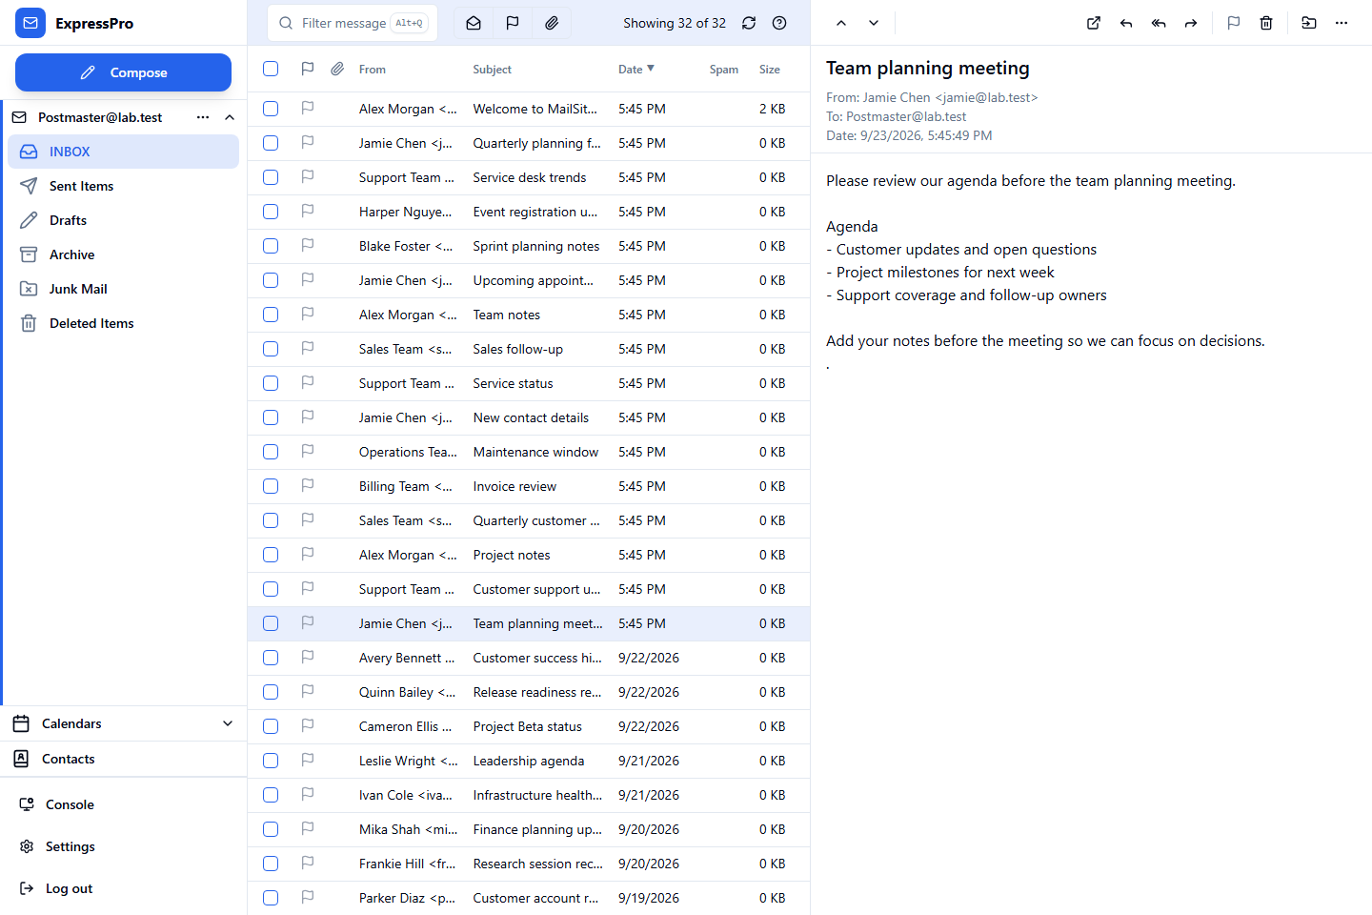Open the Junk Mail folder
1372x915 pixels.
click(123, 289)
